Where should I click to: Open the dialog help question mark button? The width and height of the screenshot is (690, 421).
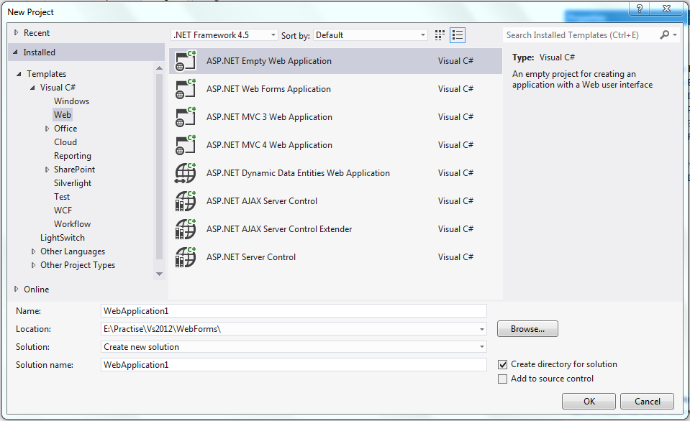point(640,9)
